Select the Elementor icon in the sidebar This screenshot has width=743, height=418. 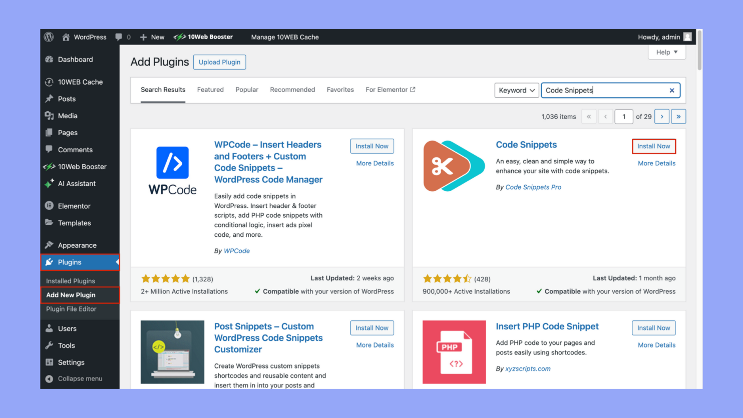(x=50, y=206)
